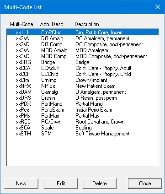
Task: Click the 'Partial Max' description
Action: [x=88, y=116]
